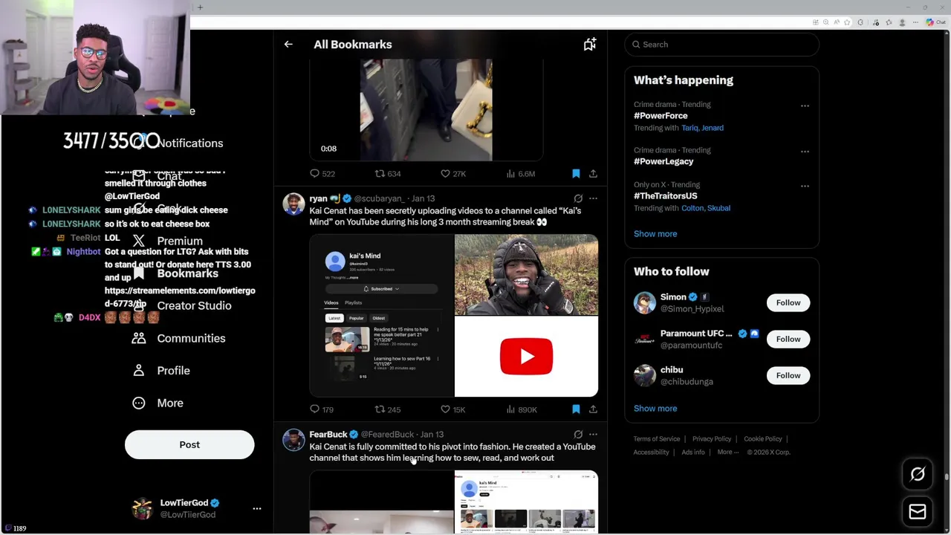Image resolution: width=951 pixels, height=535 pixels.
Task: Repost the tweet with 634 reposts
Action: pyautogui.click(x=388, y=174)
